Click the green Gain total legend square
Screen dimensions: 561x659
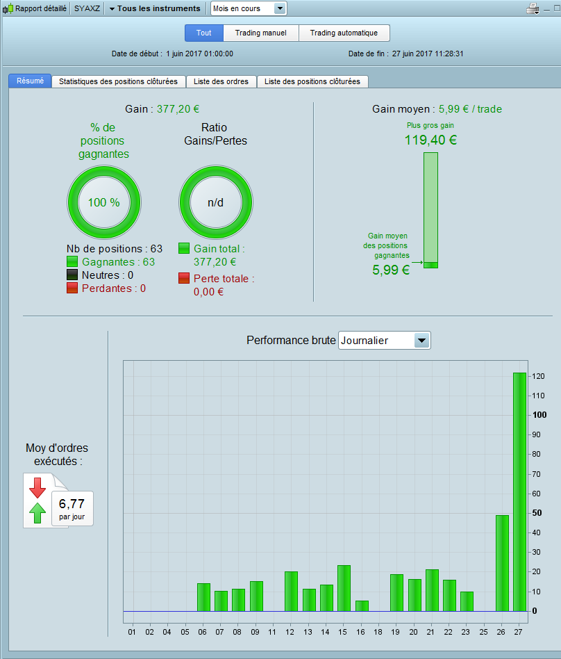184,248
